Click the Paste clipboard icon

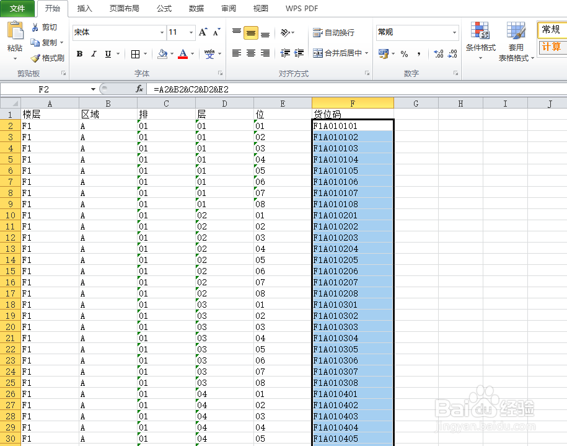click(x=15, y=30)
